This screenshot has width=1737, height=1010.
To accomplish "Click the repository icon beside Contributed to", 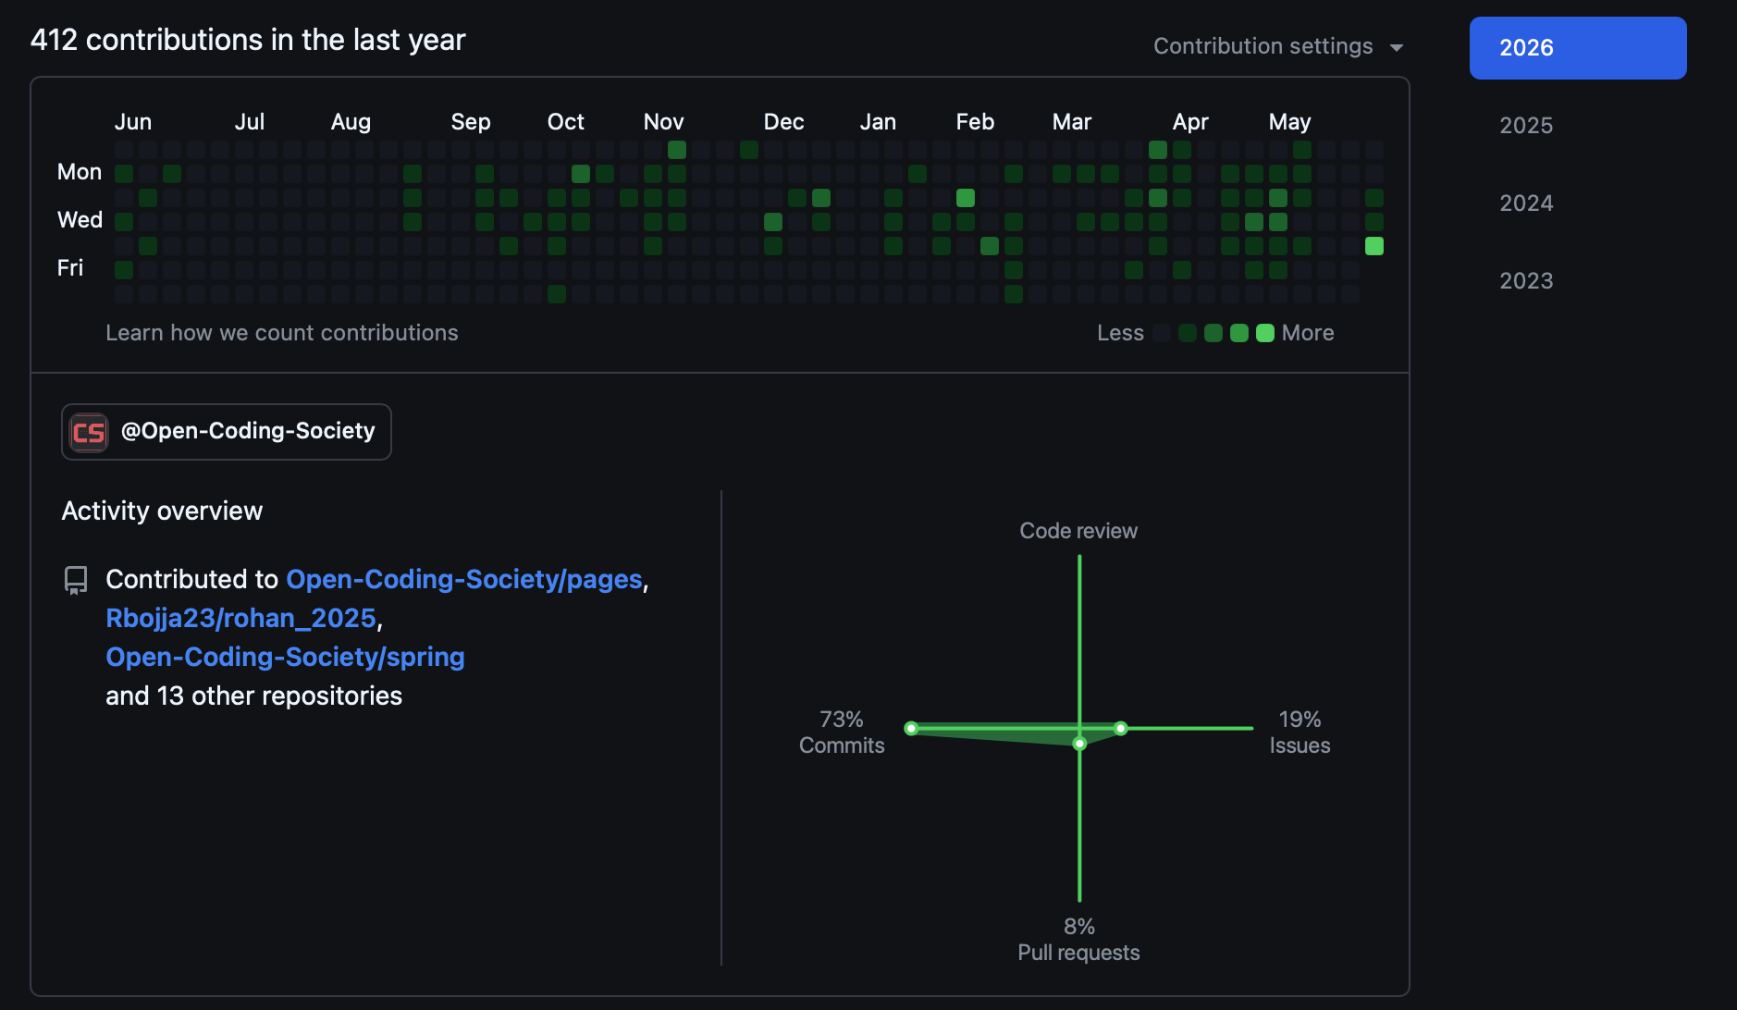I will point(76,580).
